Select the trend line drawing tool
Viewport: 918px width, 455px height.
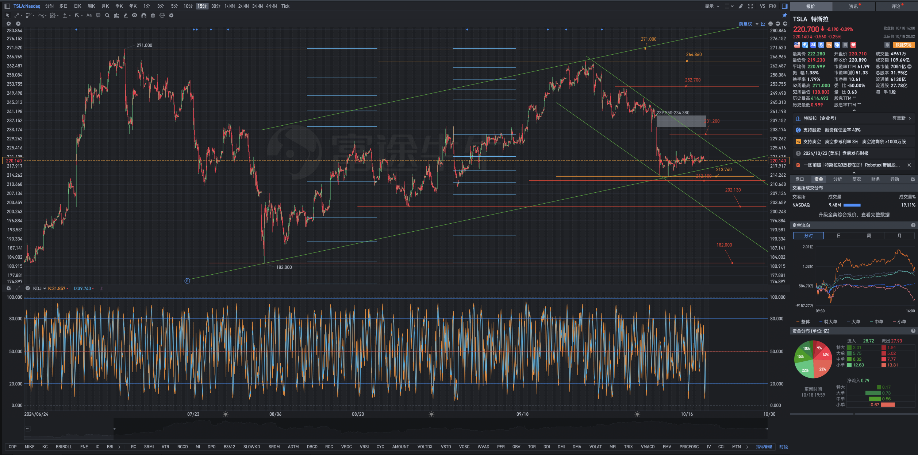tap(17, 15)
